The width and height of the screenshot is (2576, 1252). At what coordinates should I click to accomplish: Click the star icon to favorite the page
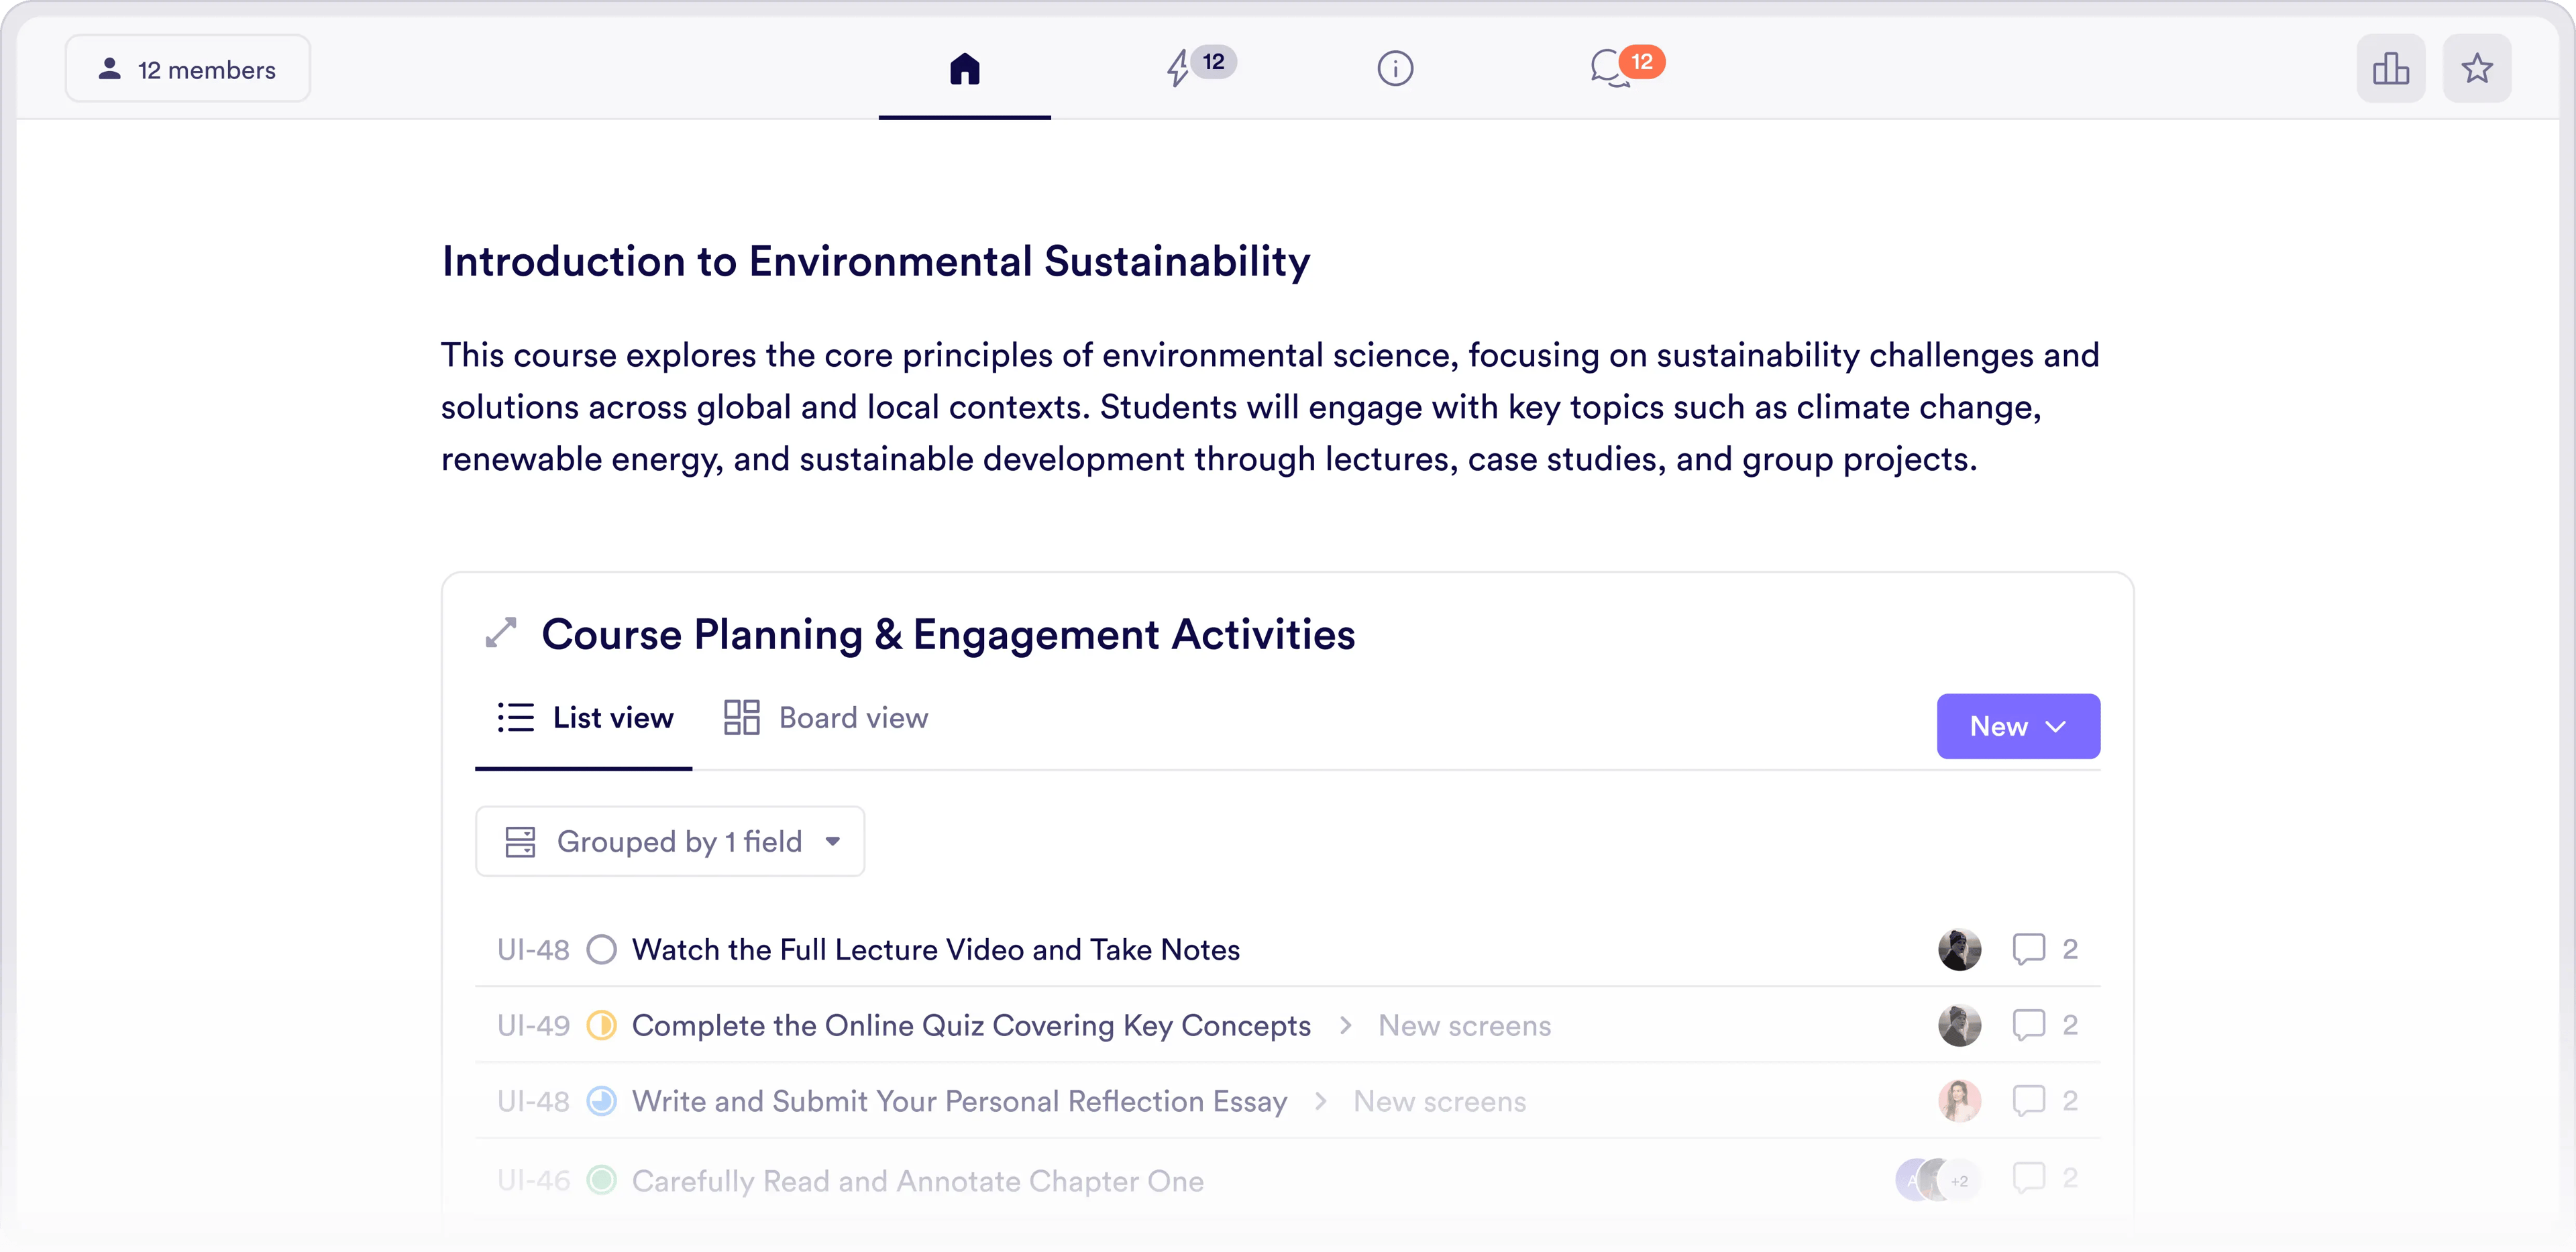(2477, 68)
